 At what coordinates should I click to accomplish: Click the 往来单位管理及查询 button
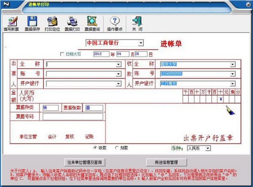(85, 163)
